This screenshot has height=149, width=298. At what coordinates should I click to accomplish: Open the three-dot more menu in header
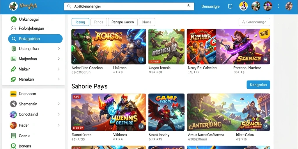point(279,6)
